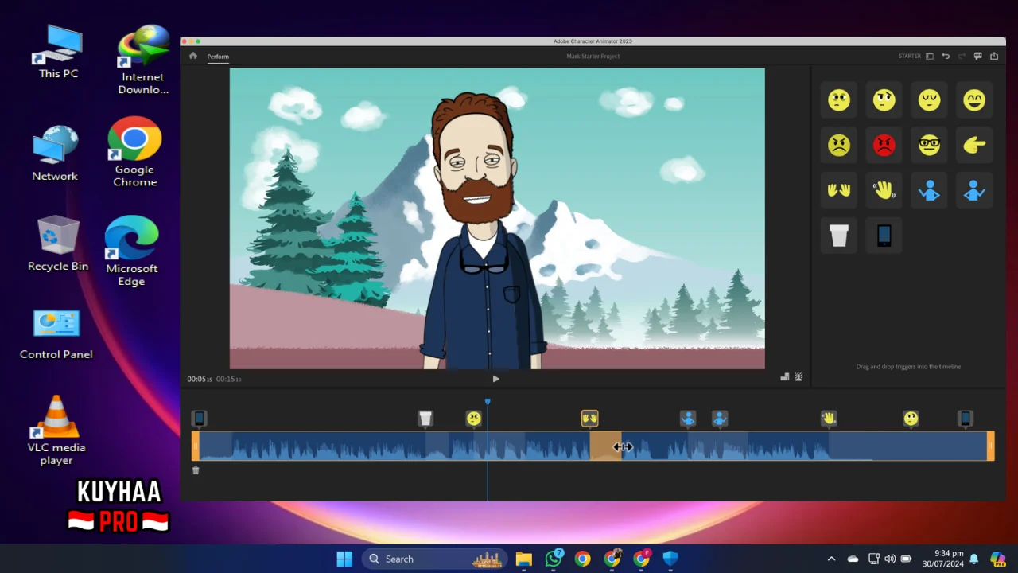Image resolution: width=1018 pixels, height=573 pixels.
Task: Open Network desktop icon
Action: pos(55,153)
